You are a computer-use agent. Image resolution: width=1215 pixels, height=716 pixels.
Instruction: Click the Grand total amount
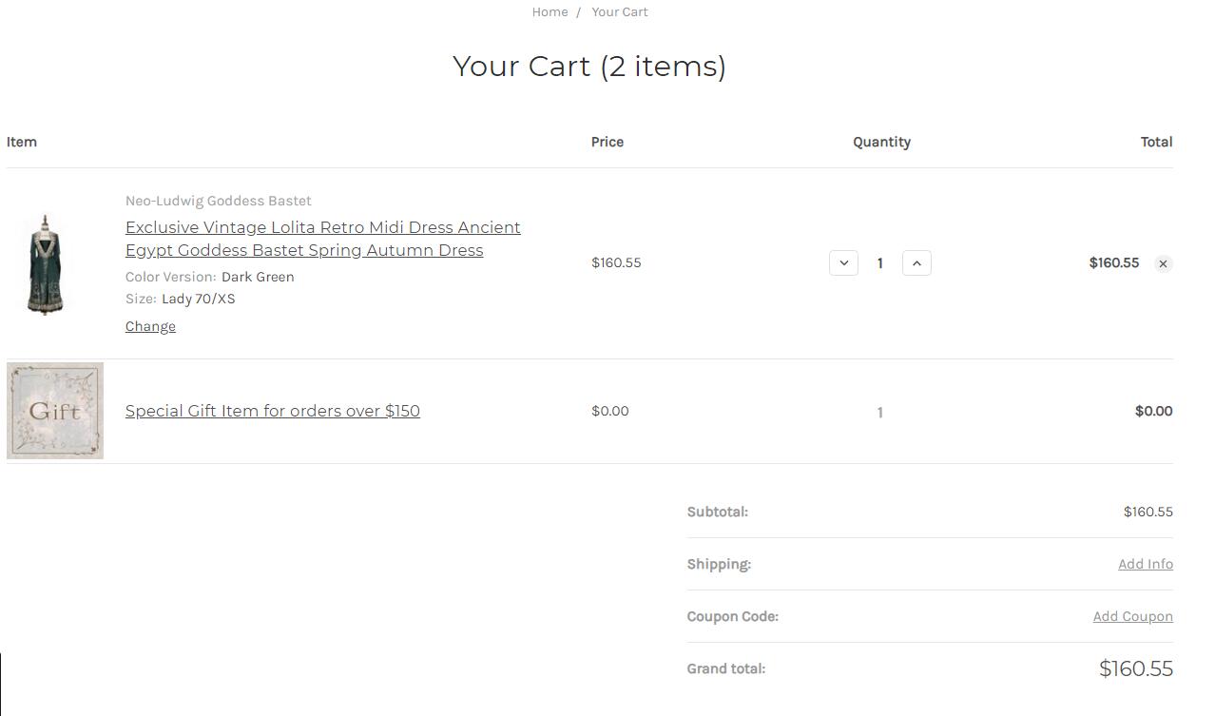tap(1136, 668)
